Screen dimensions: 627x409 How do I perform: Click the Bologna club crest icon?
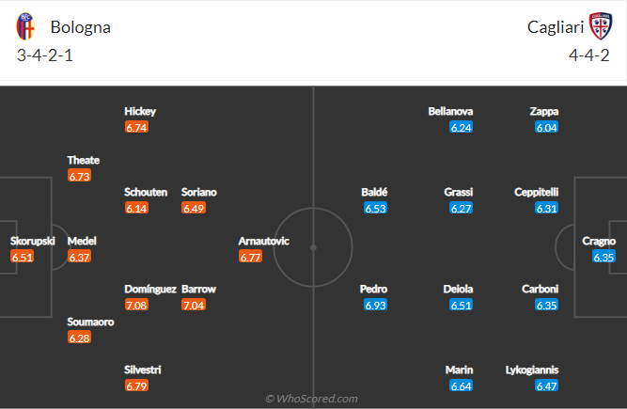pyautogui.click(x=25, y=26)
